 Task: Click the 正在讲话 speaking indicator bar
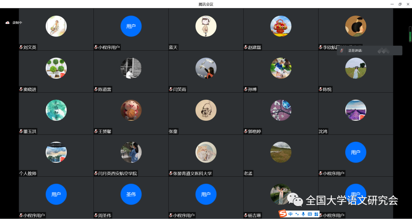coord(369,51)
